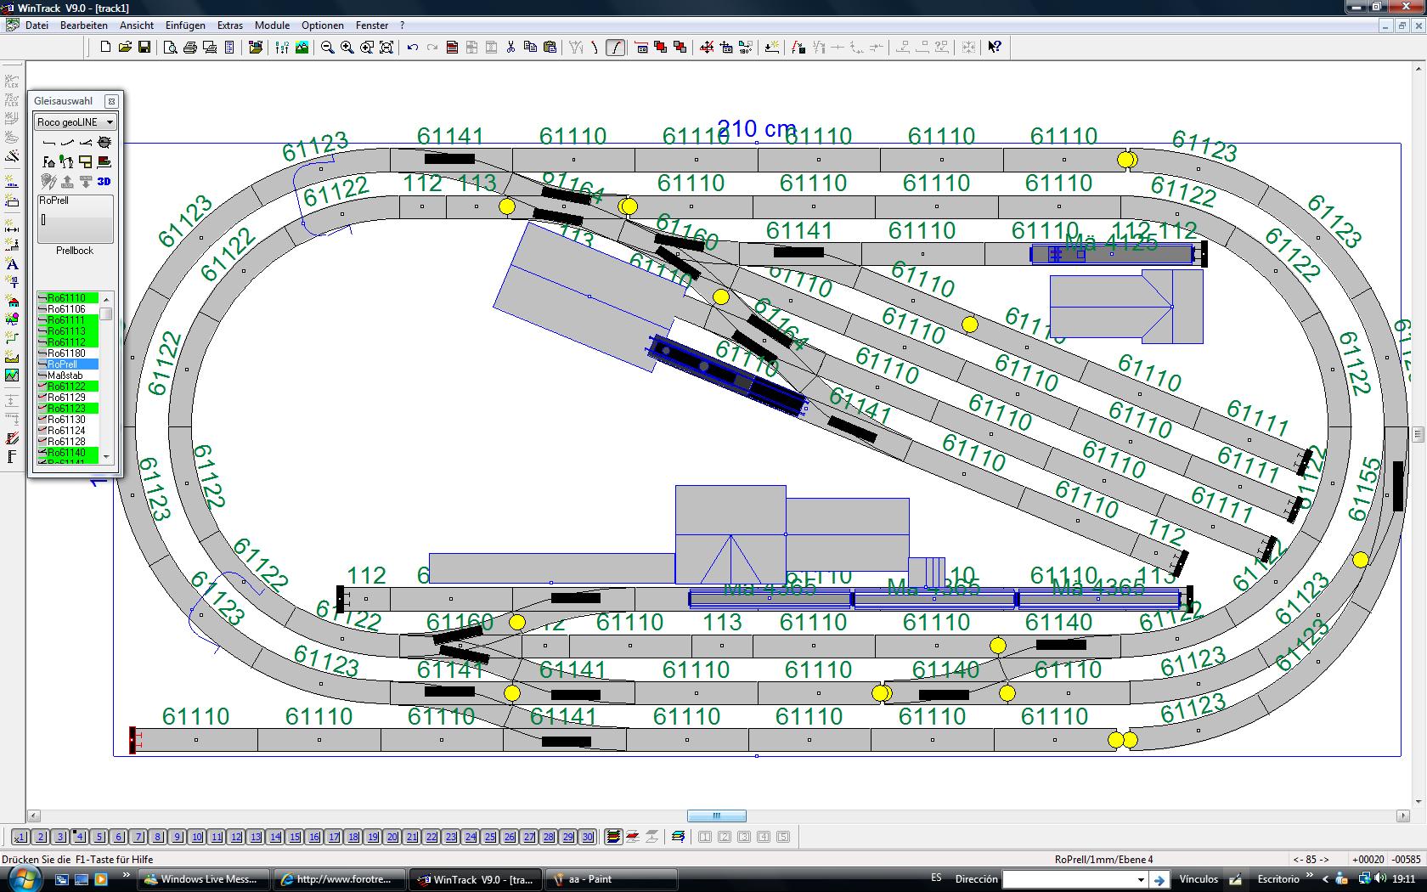Viewport: 1427px width, 892px height.
Task: Zoom in with the magnifier plus icon
Action: point(347,48)
